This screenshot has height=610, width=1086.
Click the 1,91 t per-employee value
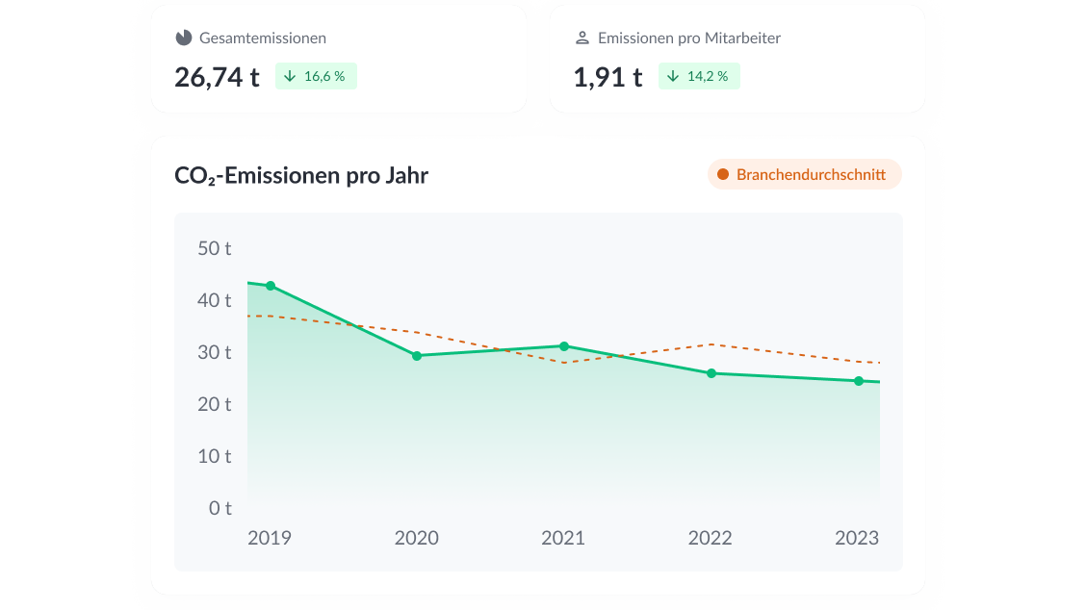[x=608, y=77]
